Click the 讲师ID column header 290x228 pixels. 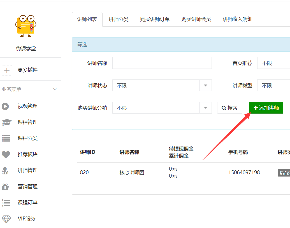coord(88,152)
